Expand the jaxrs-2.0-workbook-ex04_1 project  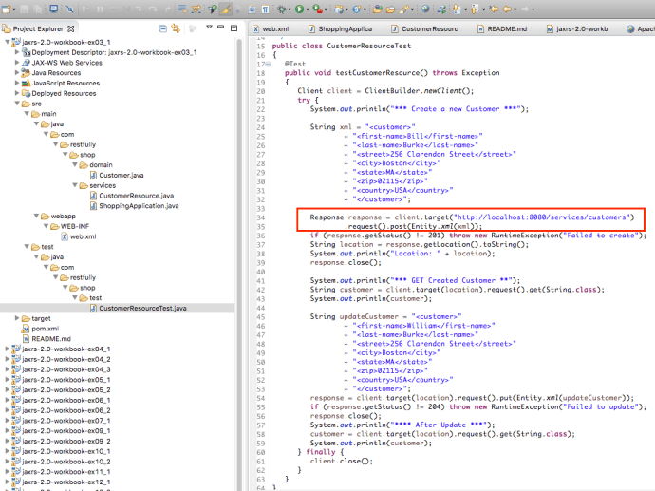point(5,349)
